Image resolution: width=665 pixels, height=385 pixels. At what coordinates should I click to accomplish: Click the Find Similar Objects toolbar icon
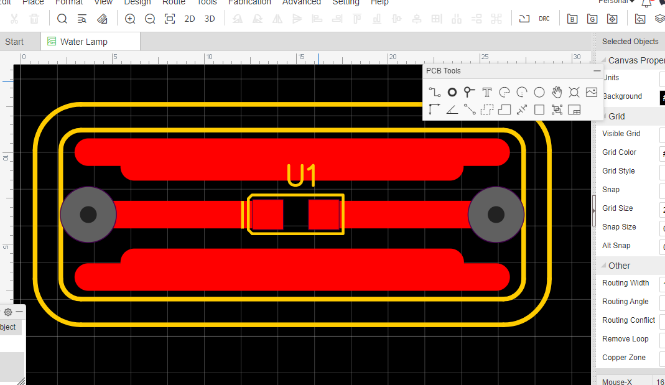click(x=82, y=19)
